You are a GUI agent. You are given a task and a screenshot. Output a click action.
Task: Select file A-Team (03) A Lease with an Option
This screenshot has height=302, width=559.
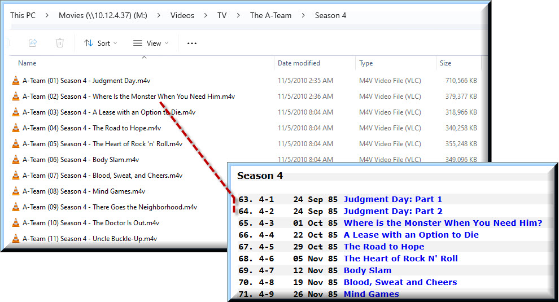109,112
